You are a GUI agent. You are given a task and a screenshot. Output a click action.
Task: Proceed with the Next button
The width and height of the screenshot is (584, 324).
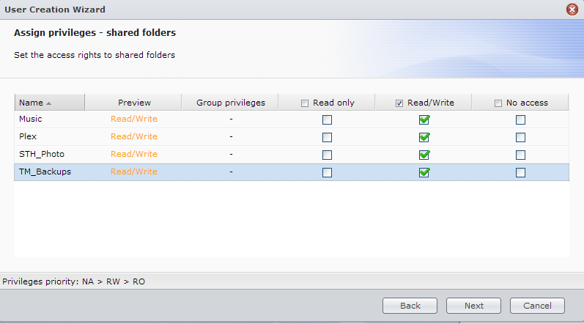click(x=473, y=306)
